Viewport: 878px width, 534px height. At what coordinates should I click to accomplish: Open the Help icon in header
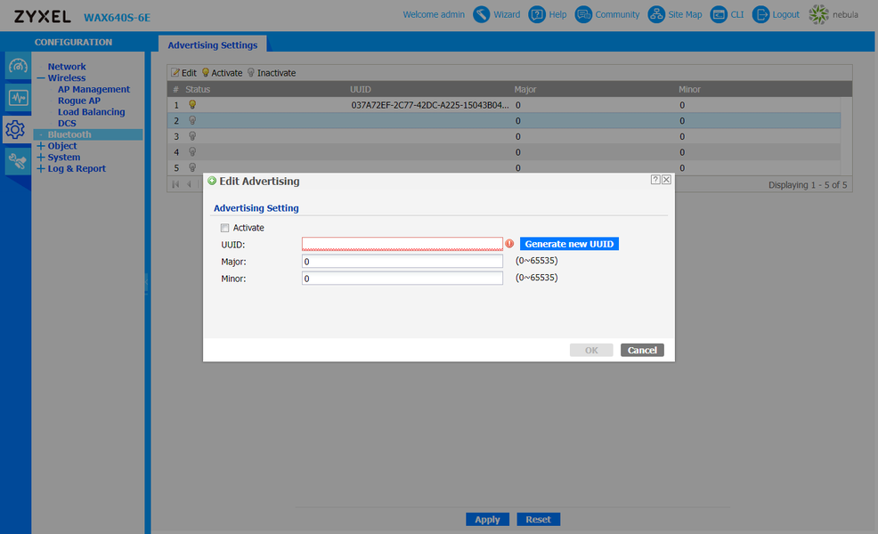pyautogui.click(x=537, y=14)
